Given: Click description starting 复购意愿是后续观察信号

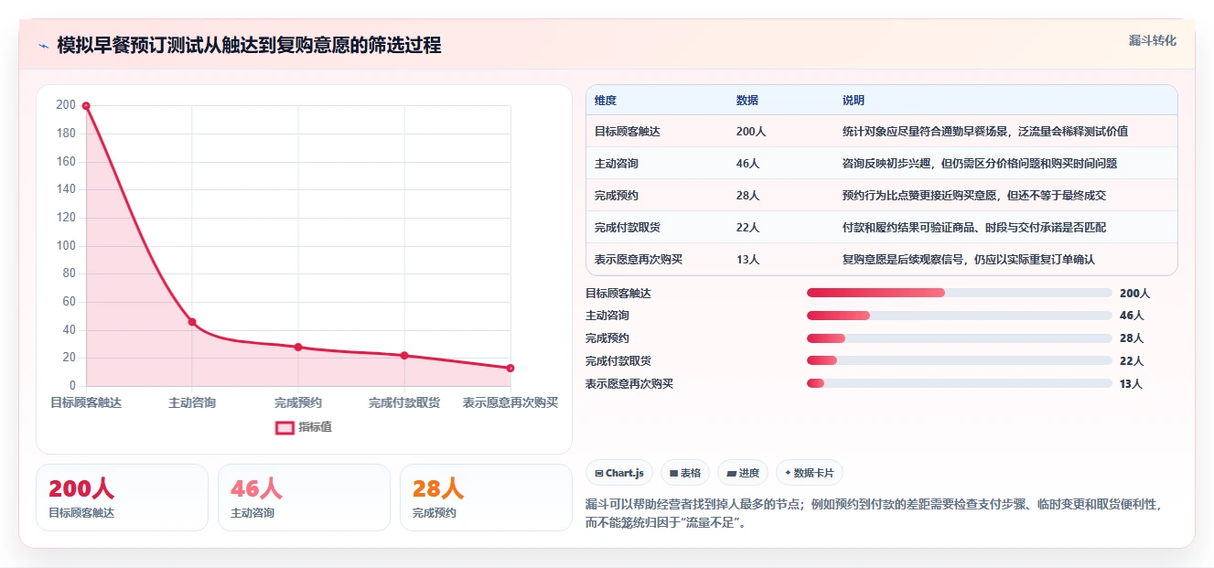Looking at the screenshot, I should (969, 260).
